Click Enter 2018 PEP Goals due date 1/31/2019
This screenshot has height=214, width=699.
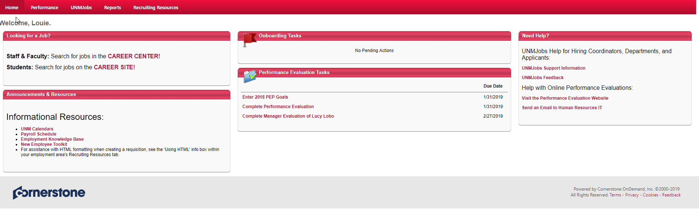click(493, 97)
